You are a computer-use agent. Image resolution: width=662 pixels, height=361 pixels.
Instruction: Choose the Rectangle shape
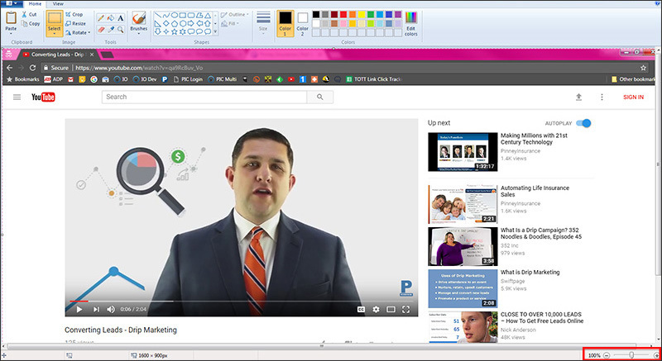(182, 15)
